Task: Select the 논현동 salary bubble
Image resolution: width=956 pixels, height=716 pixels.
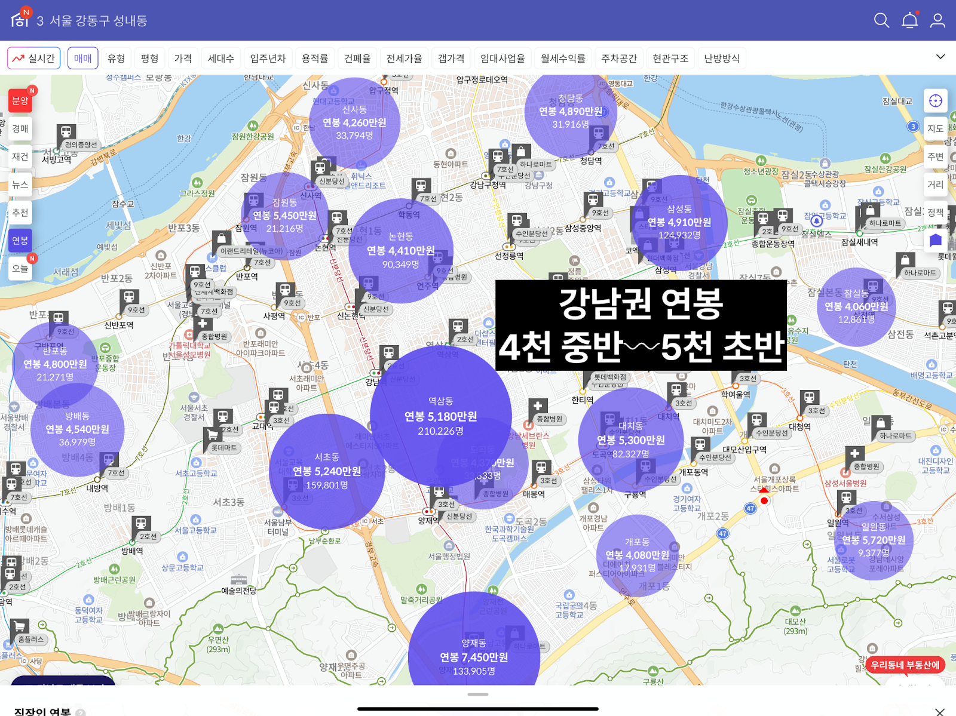Action: (x=400, y=251)
